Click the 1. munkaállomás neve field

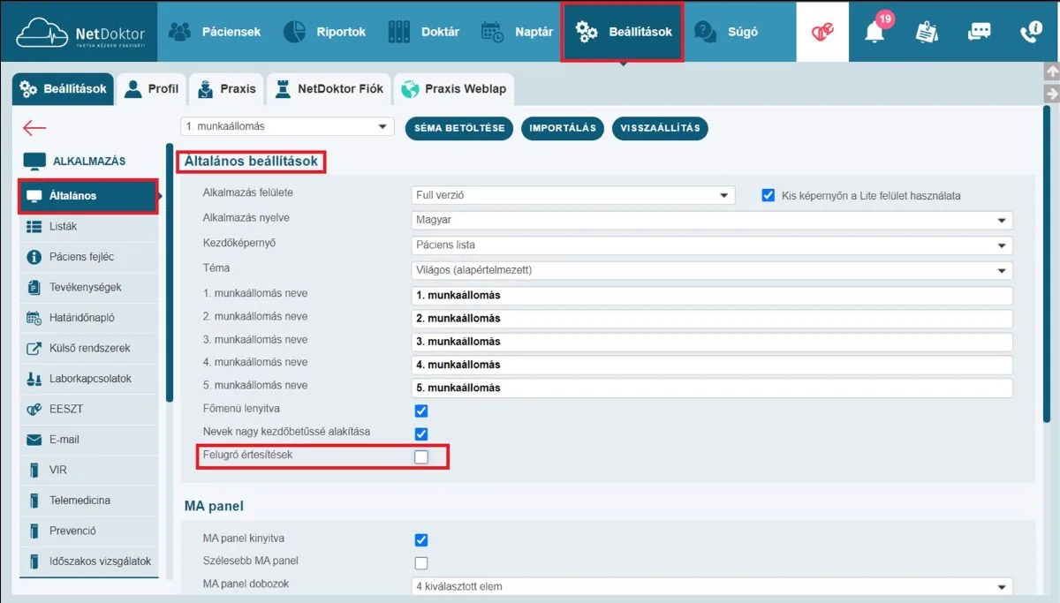point(712,296)
